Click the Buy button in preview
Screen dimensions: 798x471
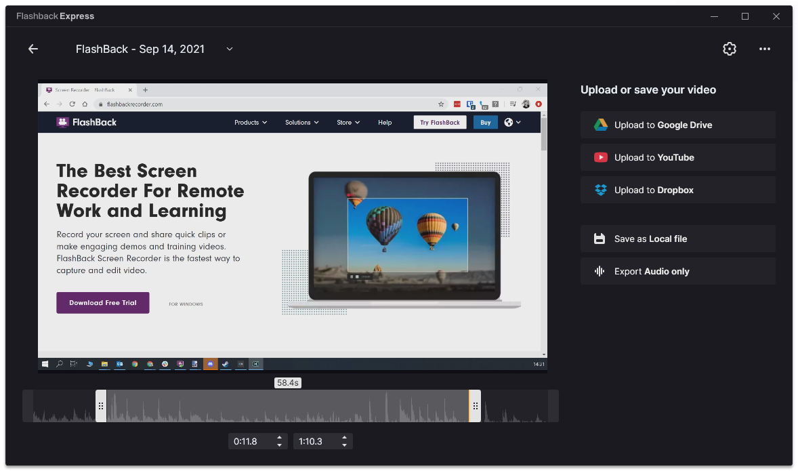[486, 122]
